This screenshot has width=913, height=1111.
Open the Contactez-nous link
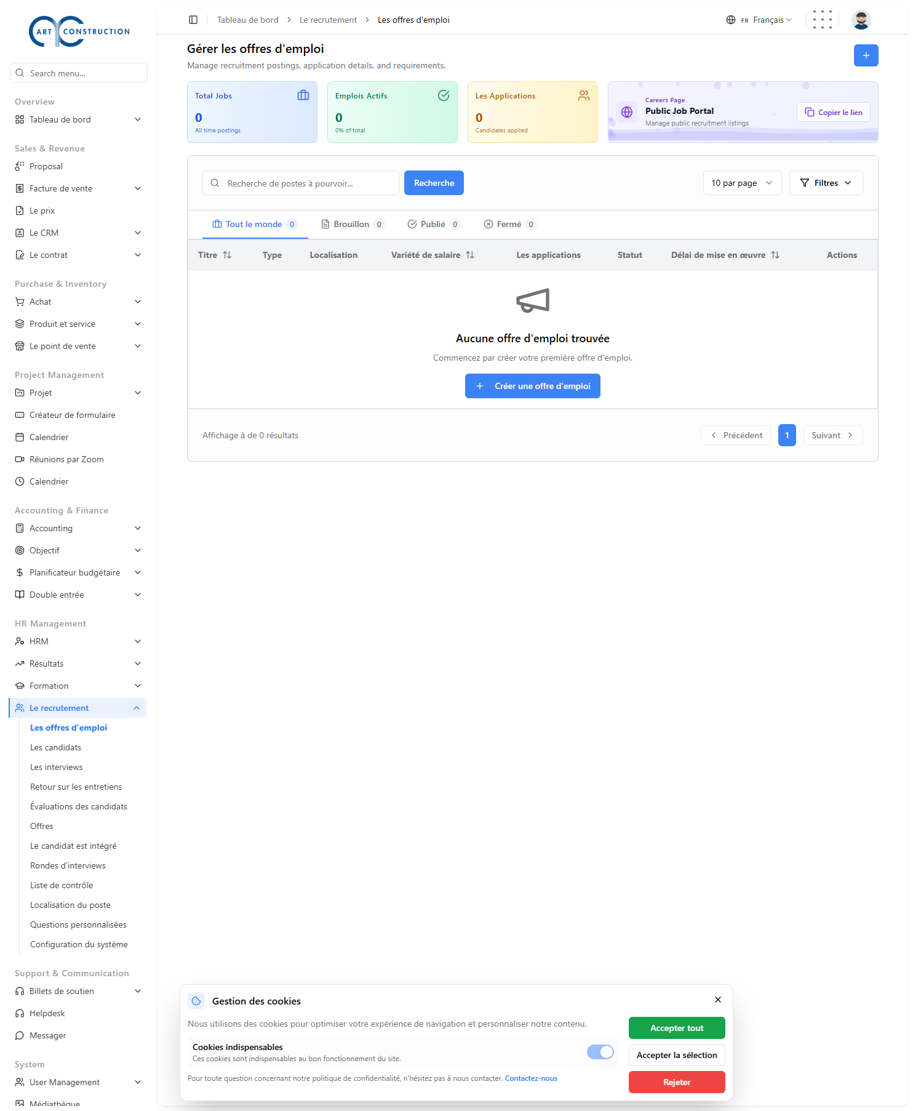[531, 1078]
